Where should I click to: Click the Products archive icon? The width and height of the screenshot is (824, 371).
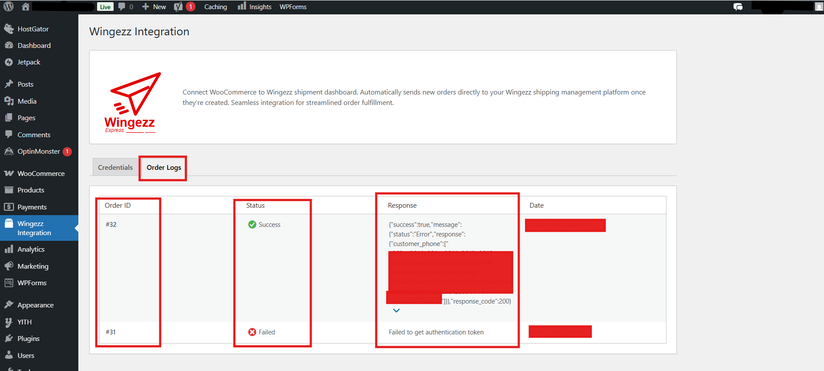(x=9, y=190)
